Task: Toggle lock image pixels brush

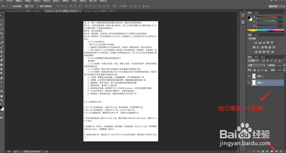Action: [x=259, y=70]
